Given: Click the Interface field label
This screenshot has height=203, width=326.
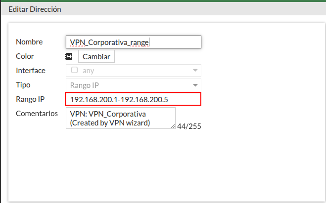Looking at the screenshot, I should click(x=31, y=70).
